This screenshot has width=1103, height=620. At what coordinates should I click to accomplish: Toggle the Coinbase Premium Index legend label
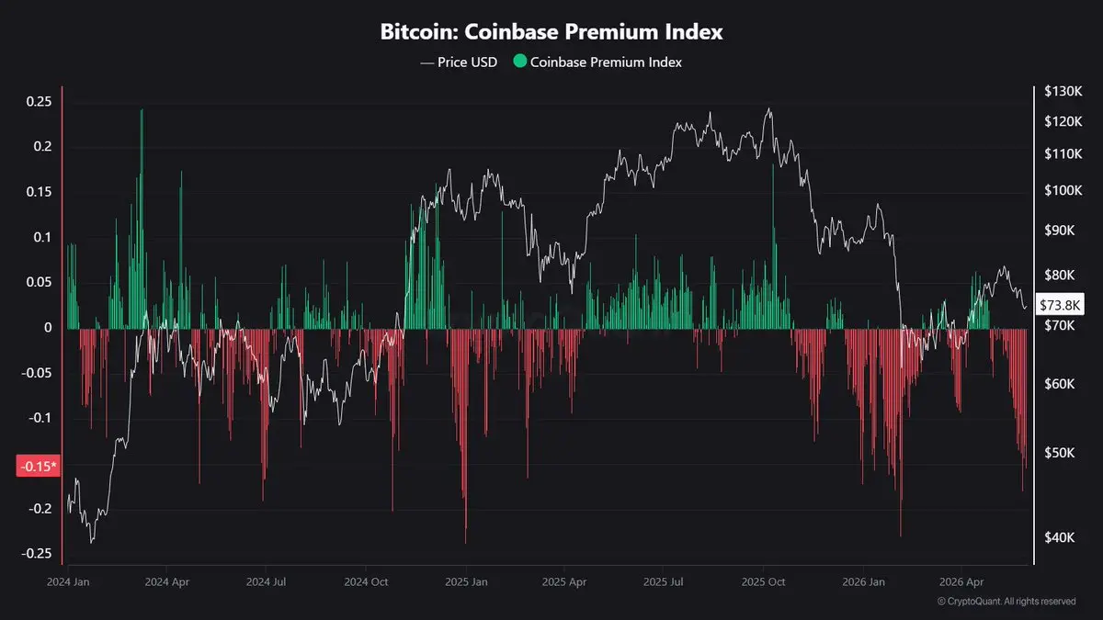pos(606,62)
